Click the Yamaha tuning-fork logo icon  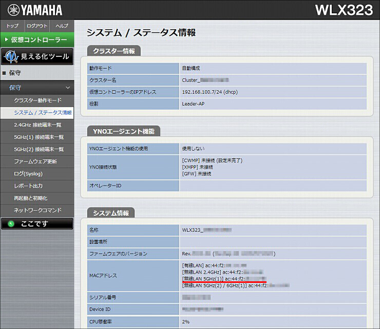(13, 10)
